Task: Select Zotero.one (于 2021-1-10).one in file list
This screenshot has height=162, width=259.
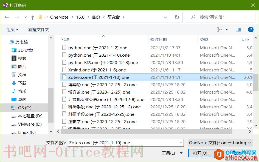Action: pyautogui.click(x=156, y=77)
